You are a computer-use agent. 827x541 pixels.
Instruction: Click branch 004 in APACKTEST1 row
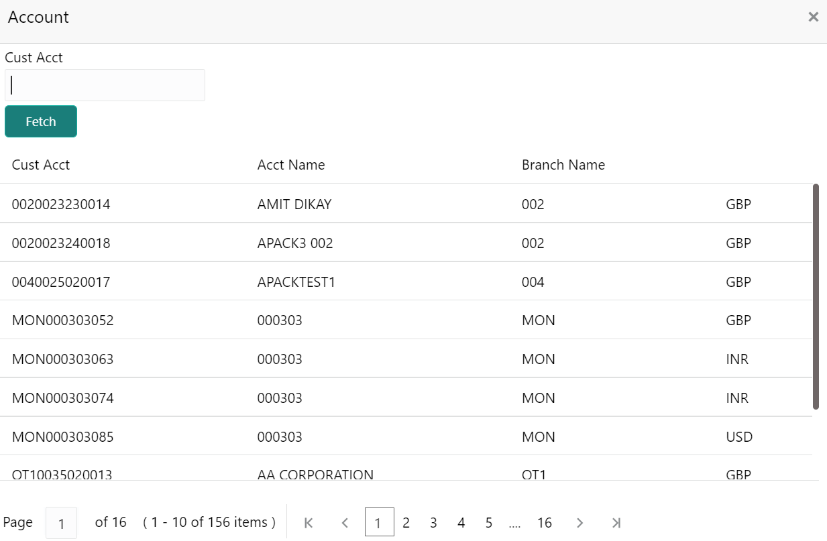pos(533,282)
